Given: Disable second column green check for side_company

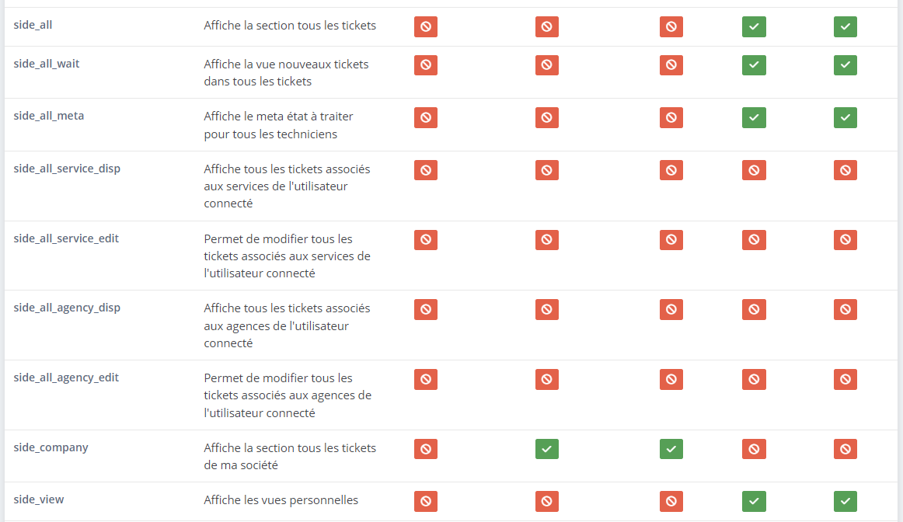Looking at the screenshot, I should point(546,449).
